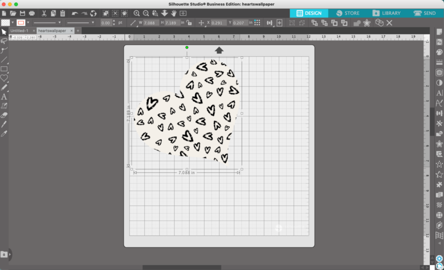Close the heartswallpaper tab
Screen dimensions: 444x270
point(72,31)
